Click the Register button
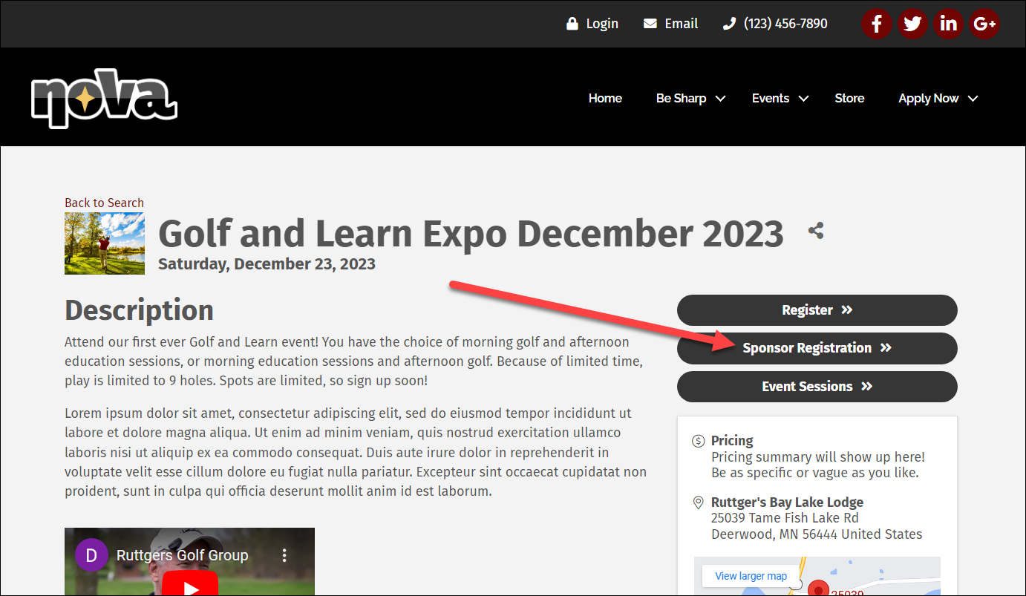1026x596 pixels. click(x=817, y=310)
